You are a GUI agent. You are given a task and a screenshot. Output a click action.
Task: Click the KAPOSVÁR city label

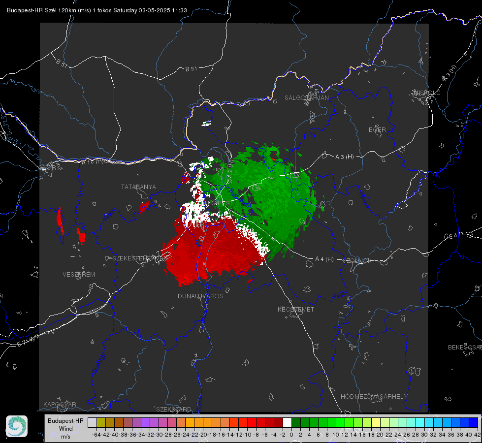(60, 404)
